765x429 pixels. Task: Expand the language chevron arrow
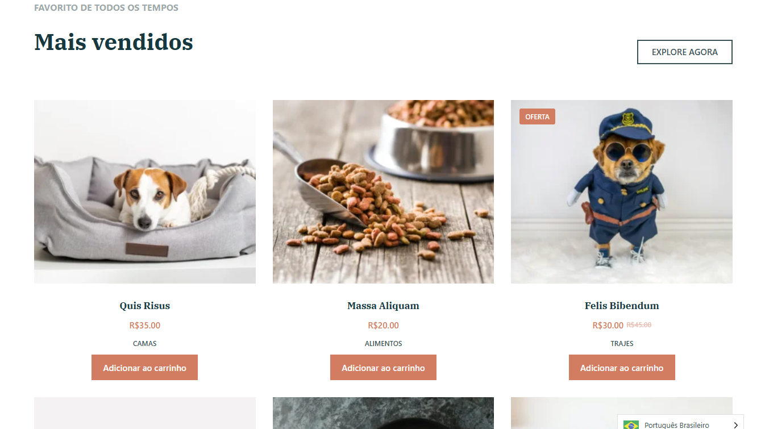[x=735, y=425]
